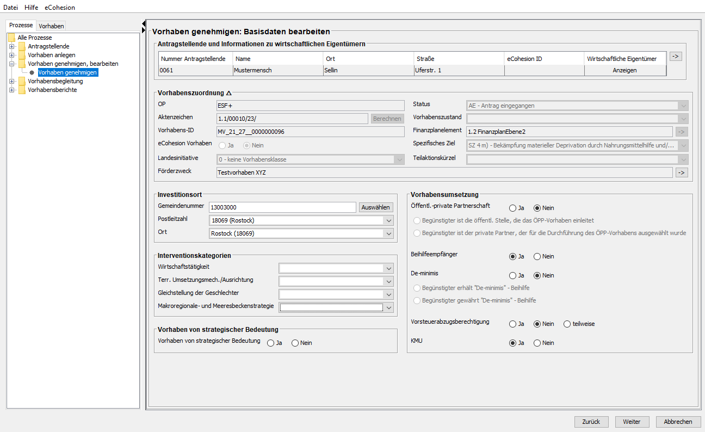Viewport: 705px width, 432px height.
Task: Click into the Gemeindenummer input field
Action: click(x=282, y=207)
